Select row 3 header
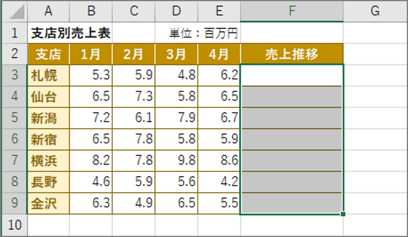408x237 pixels. click(15, 75)
